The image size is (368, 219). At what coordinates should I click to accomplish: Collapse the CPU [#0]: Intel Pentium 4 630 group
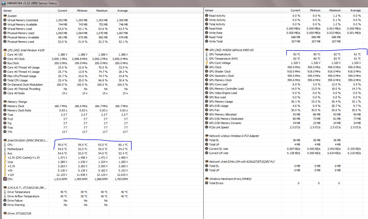pos(5,50)
